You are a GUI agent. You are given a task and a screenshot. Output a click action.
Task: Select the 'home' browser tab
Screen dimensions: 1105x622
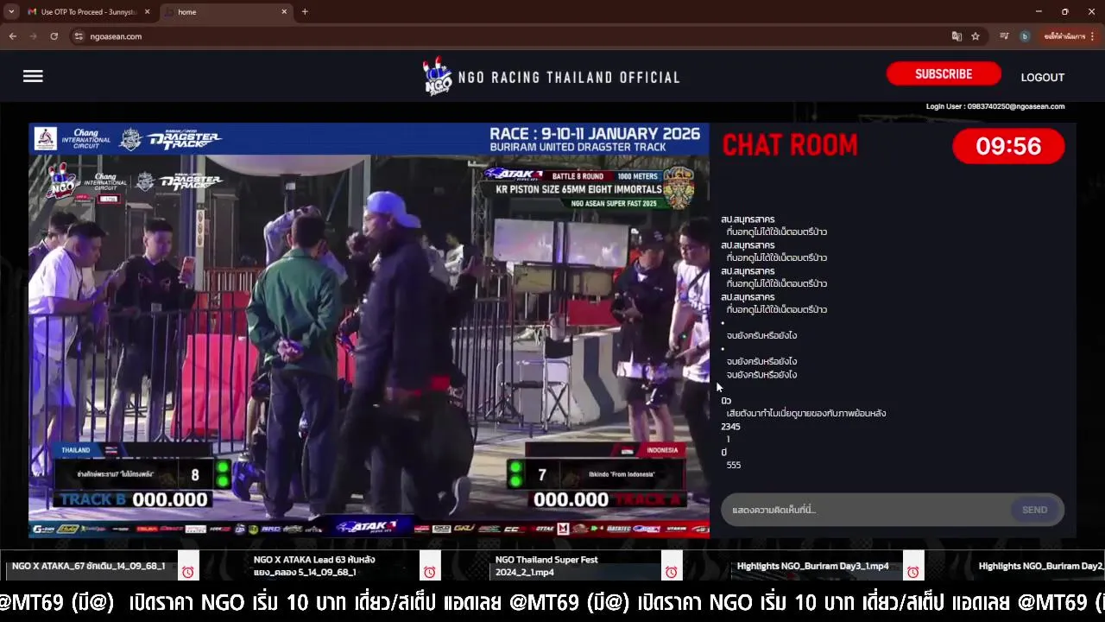(x=220, y=12)
